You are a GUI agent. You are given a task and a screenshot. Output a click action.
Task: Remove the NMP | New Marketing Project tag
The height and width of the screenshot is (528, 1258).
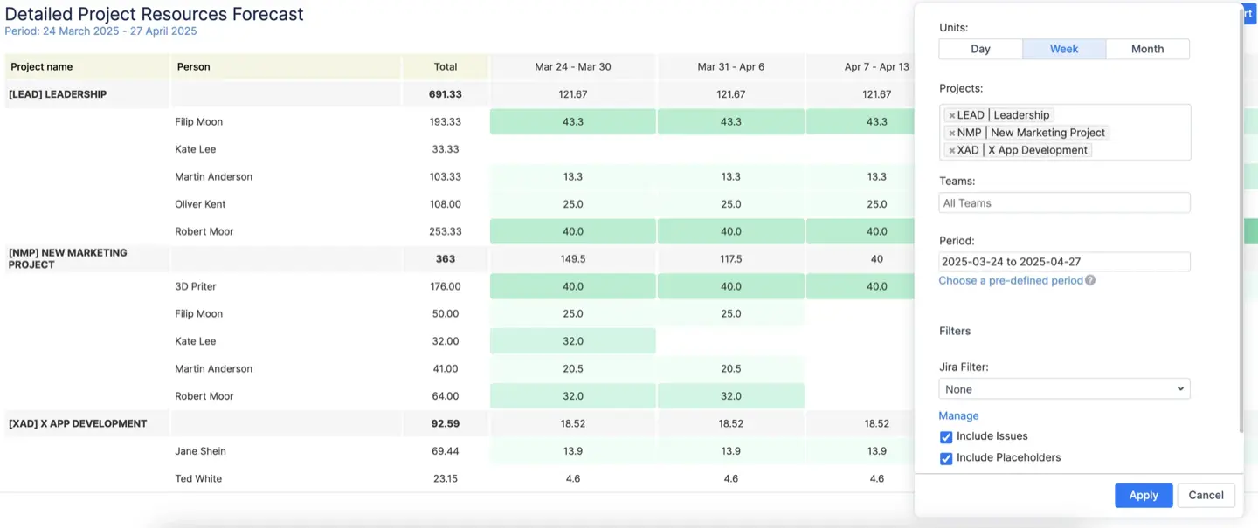[x=951, y=132]
